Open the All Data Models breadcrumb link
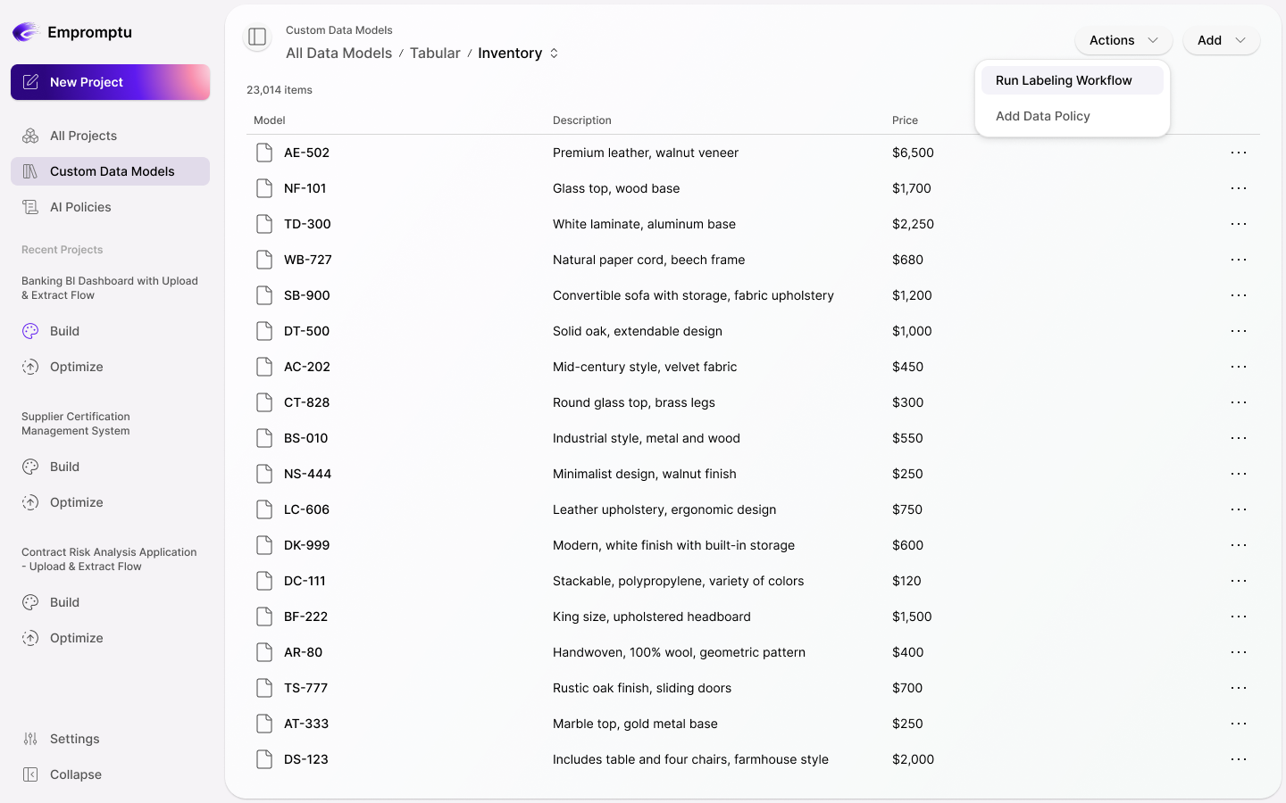Image resolution: width=1286 pixels, height=803 pixels. [x=338, y=53]
